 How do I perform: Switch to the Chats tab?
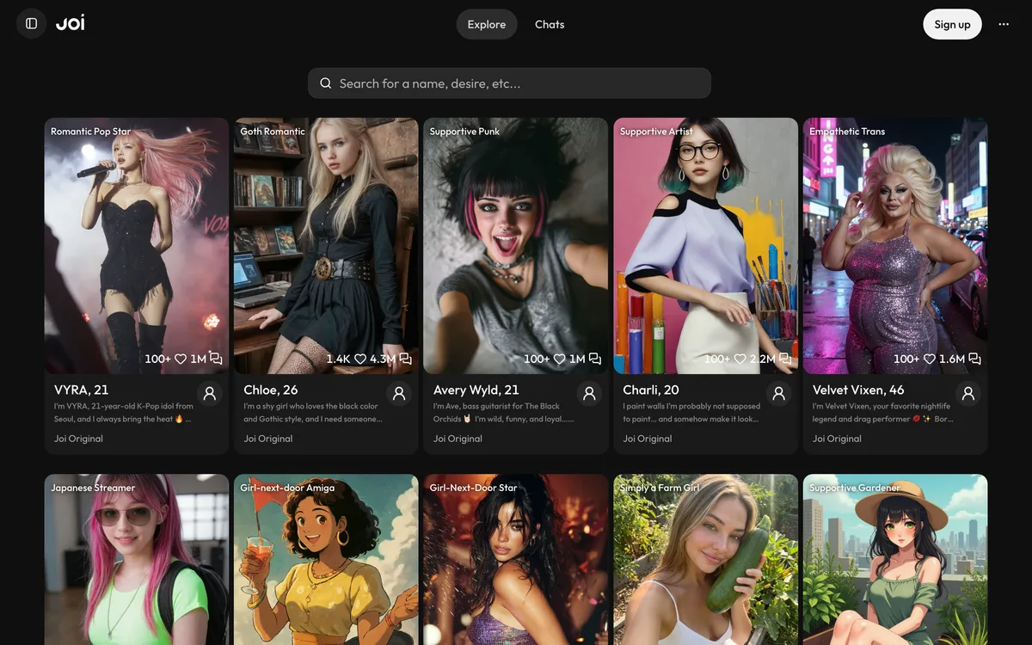click(550, 24)
